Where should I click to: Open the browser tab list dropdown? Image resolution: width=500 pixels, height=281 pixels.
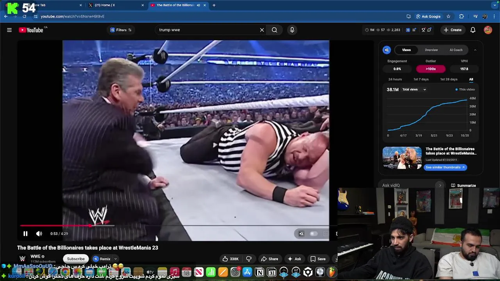tap(495, 5)
